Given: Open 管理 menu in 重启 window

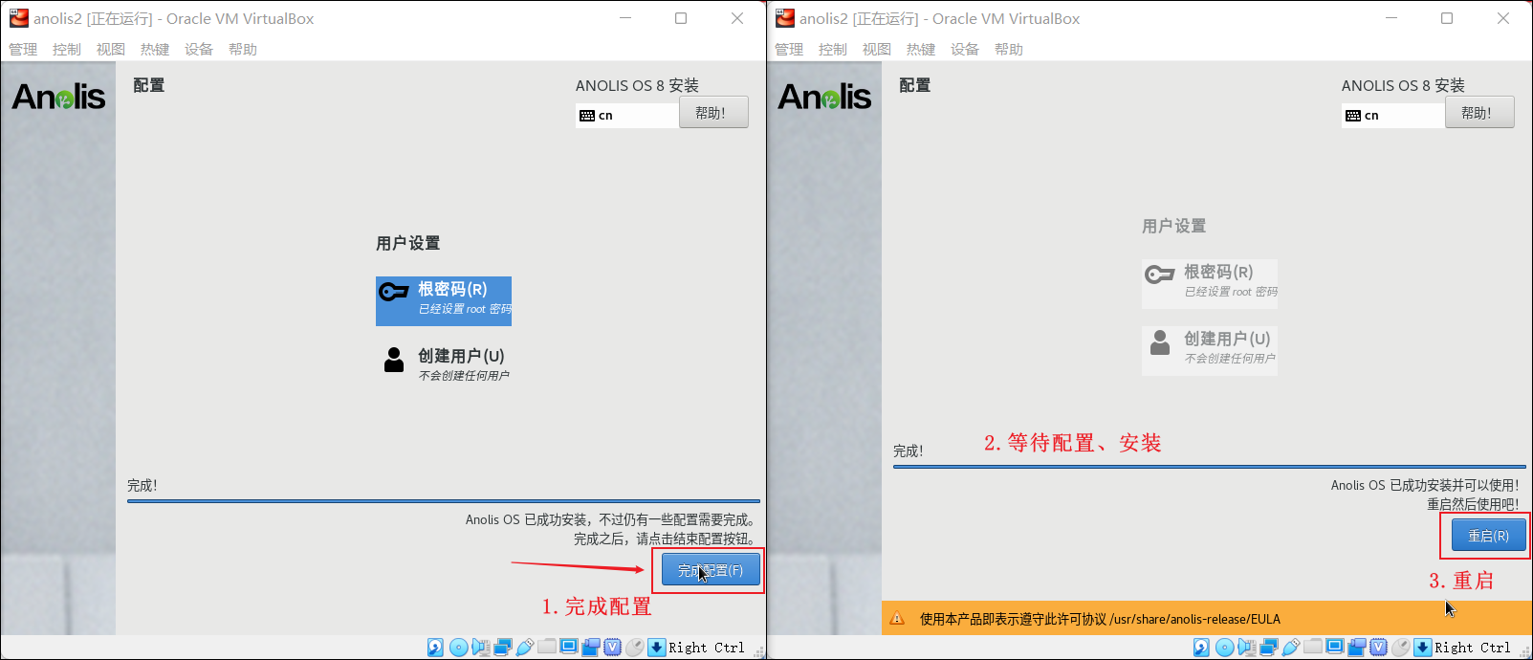Looking at the screenshot, I should 790,49.
